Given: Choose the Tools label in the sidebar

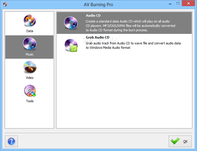Looking at the screenshot, I should pyautogui.click(x=30, y=101).
